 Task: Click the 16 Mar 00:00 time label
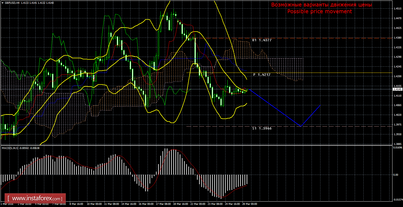pos(146,204)
